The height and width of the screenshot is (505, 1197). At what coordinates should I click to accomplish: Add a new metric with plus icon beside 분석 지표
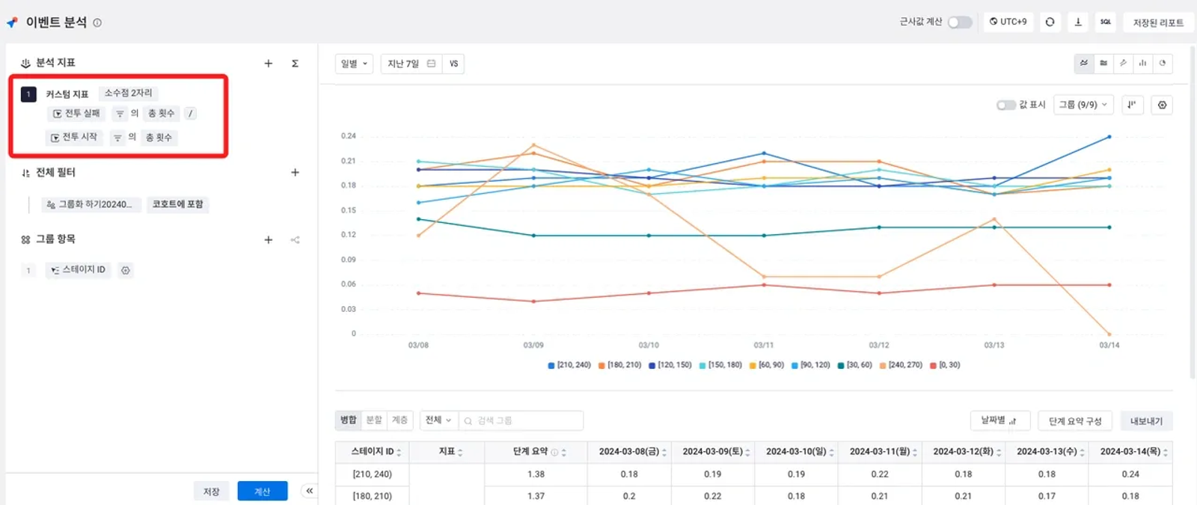269,64
